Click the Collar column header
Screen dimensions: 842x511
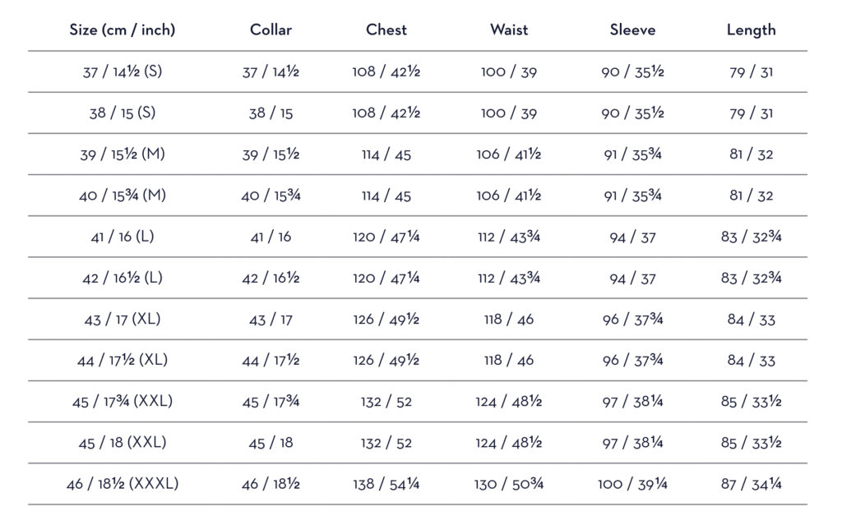pyautogui.click(x=271, y=30)
